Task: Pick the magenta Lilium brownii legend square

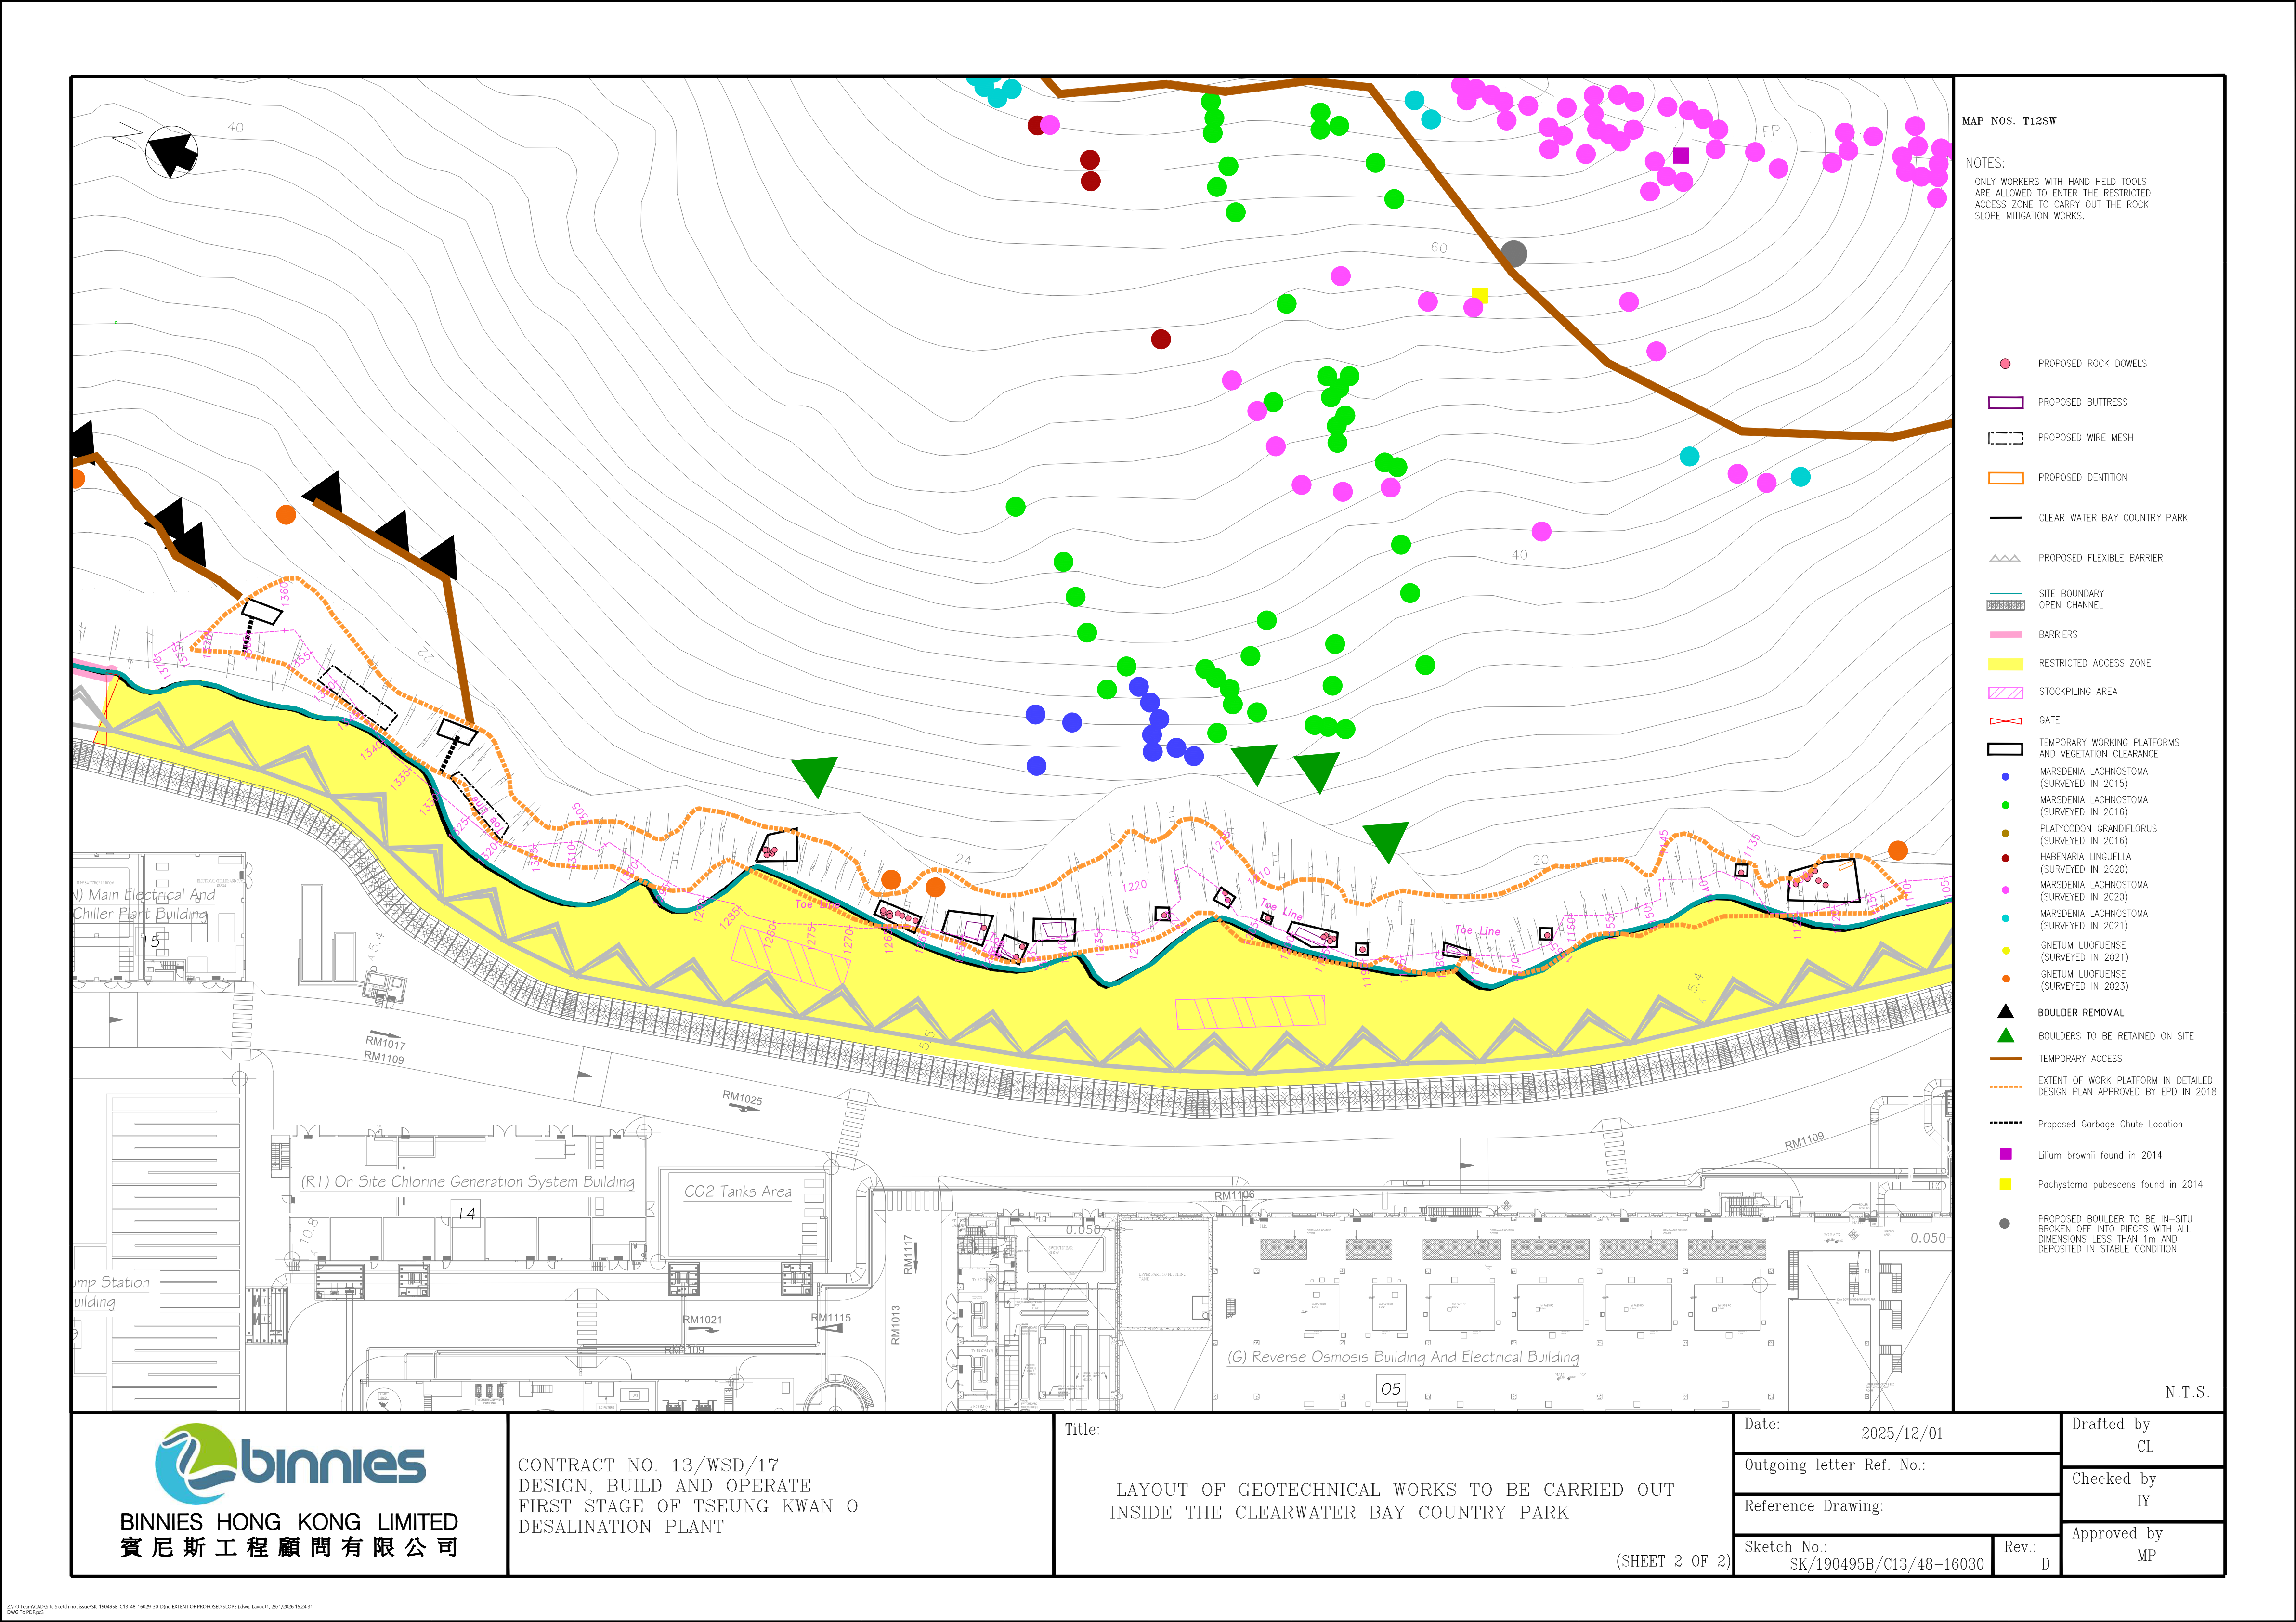Action: click(2005, 1154)
